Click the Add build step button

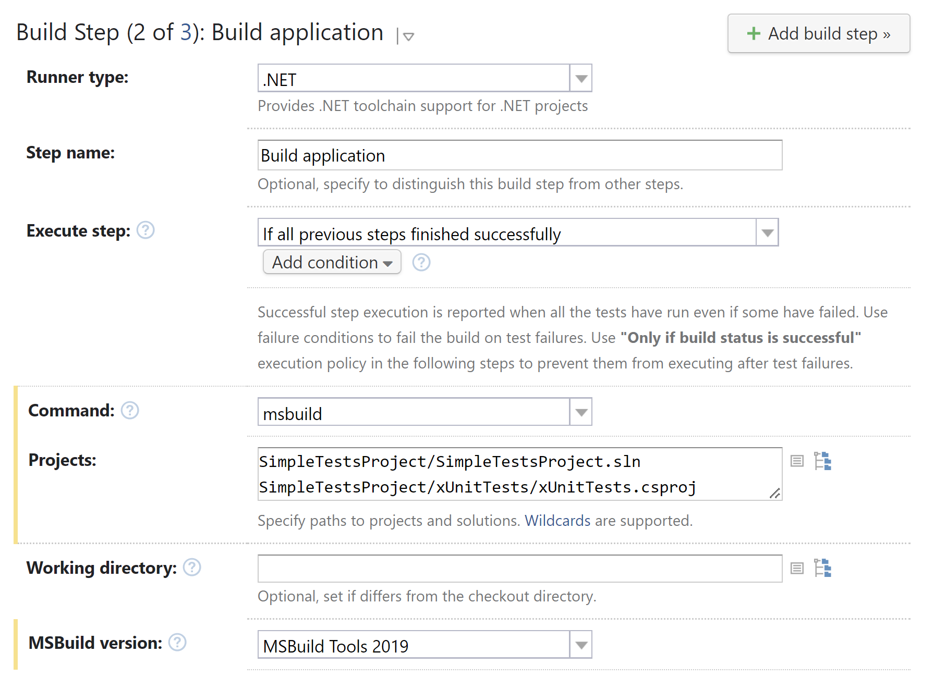(x=818, y=34)
